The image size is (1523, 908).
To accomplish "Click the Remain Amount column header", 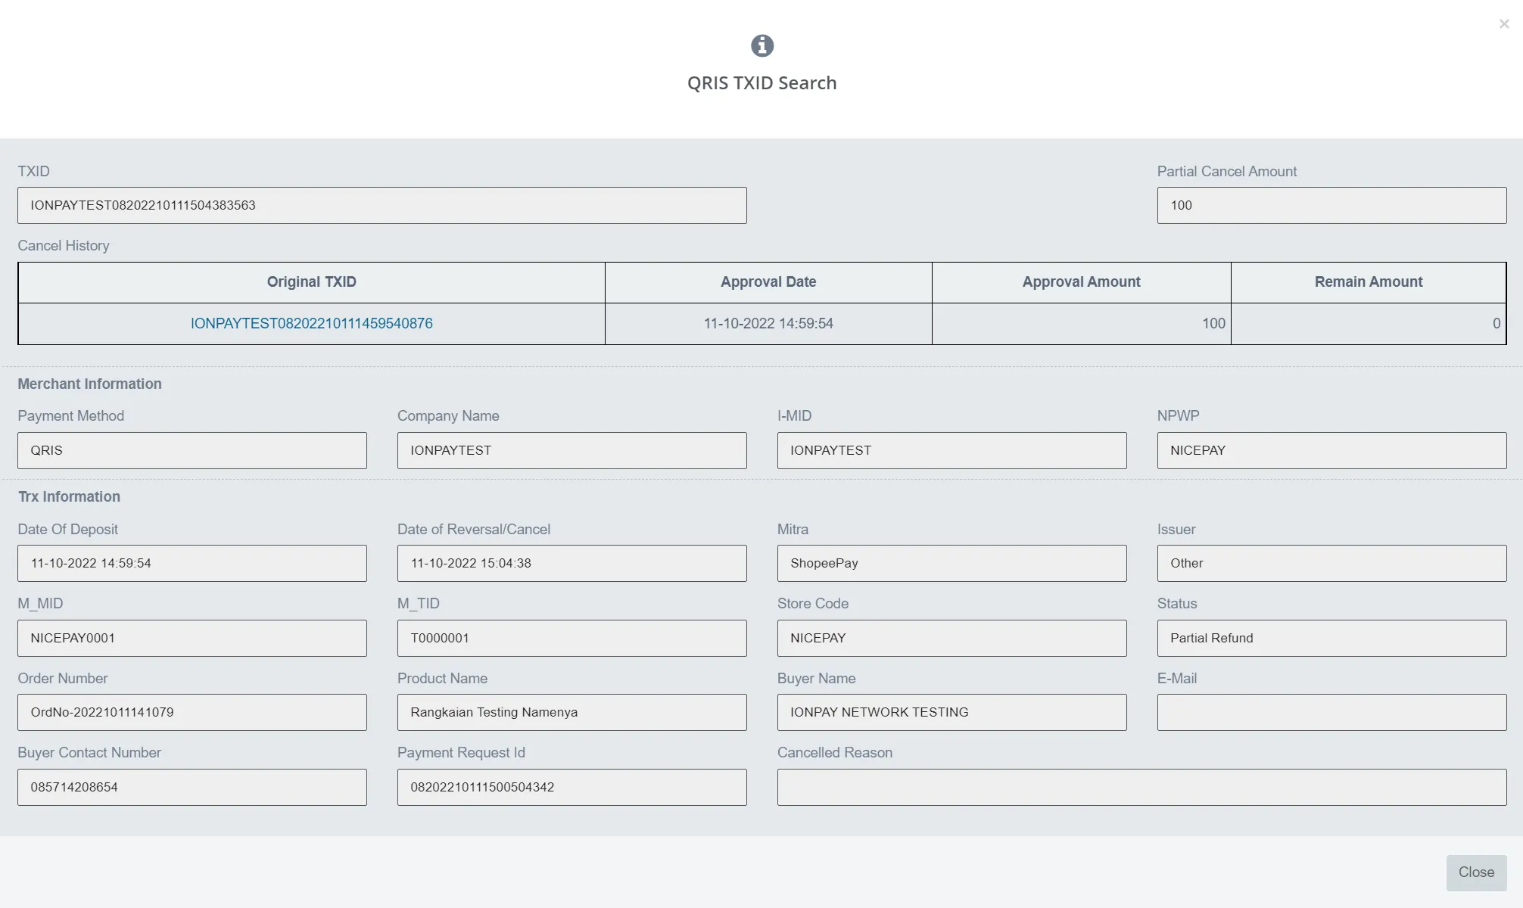I will (x=1369, y=281).
